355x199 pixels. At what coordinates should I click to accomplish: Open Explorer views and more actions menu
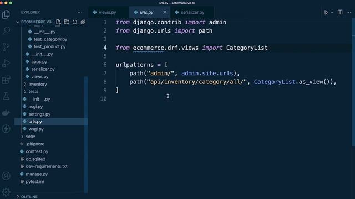click(80, 12)
